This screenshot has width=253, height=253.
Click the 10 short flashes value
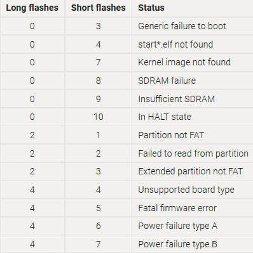pos(99,117)
